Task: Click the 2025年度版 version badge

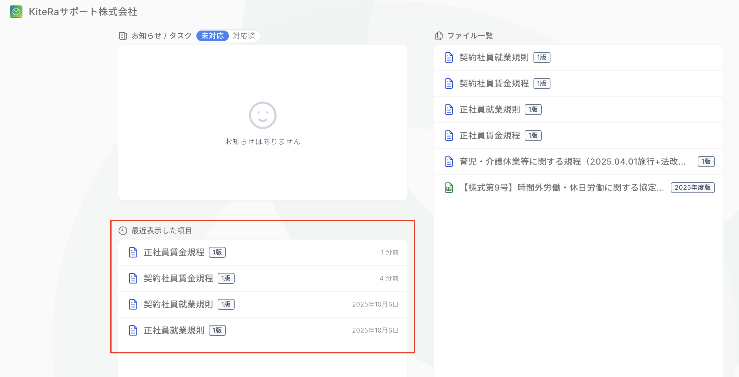Action: pos(692,188)
